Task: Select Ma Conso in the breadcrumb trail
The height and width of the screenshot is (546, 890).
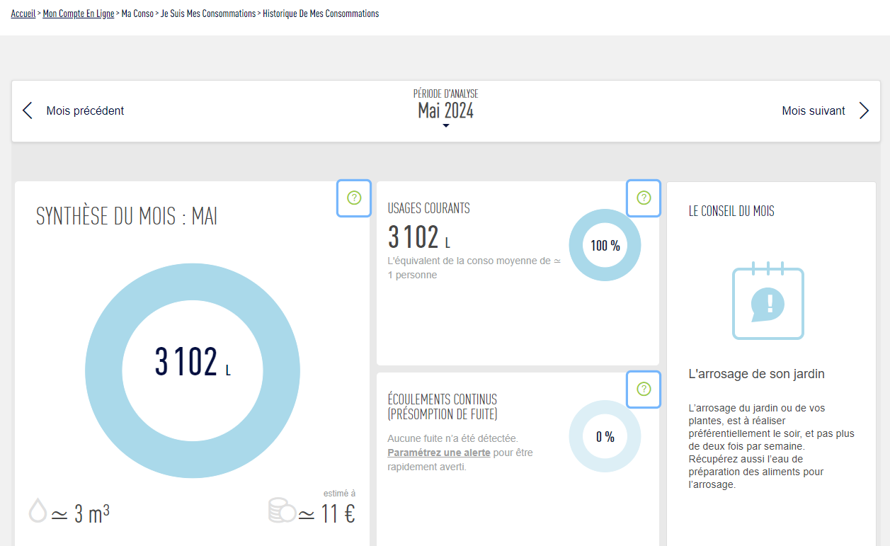Action: coord(137,13)
